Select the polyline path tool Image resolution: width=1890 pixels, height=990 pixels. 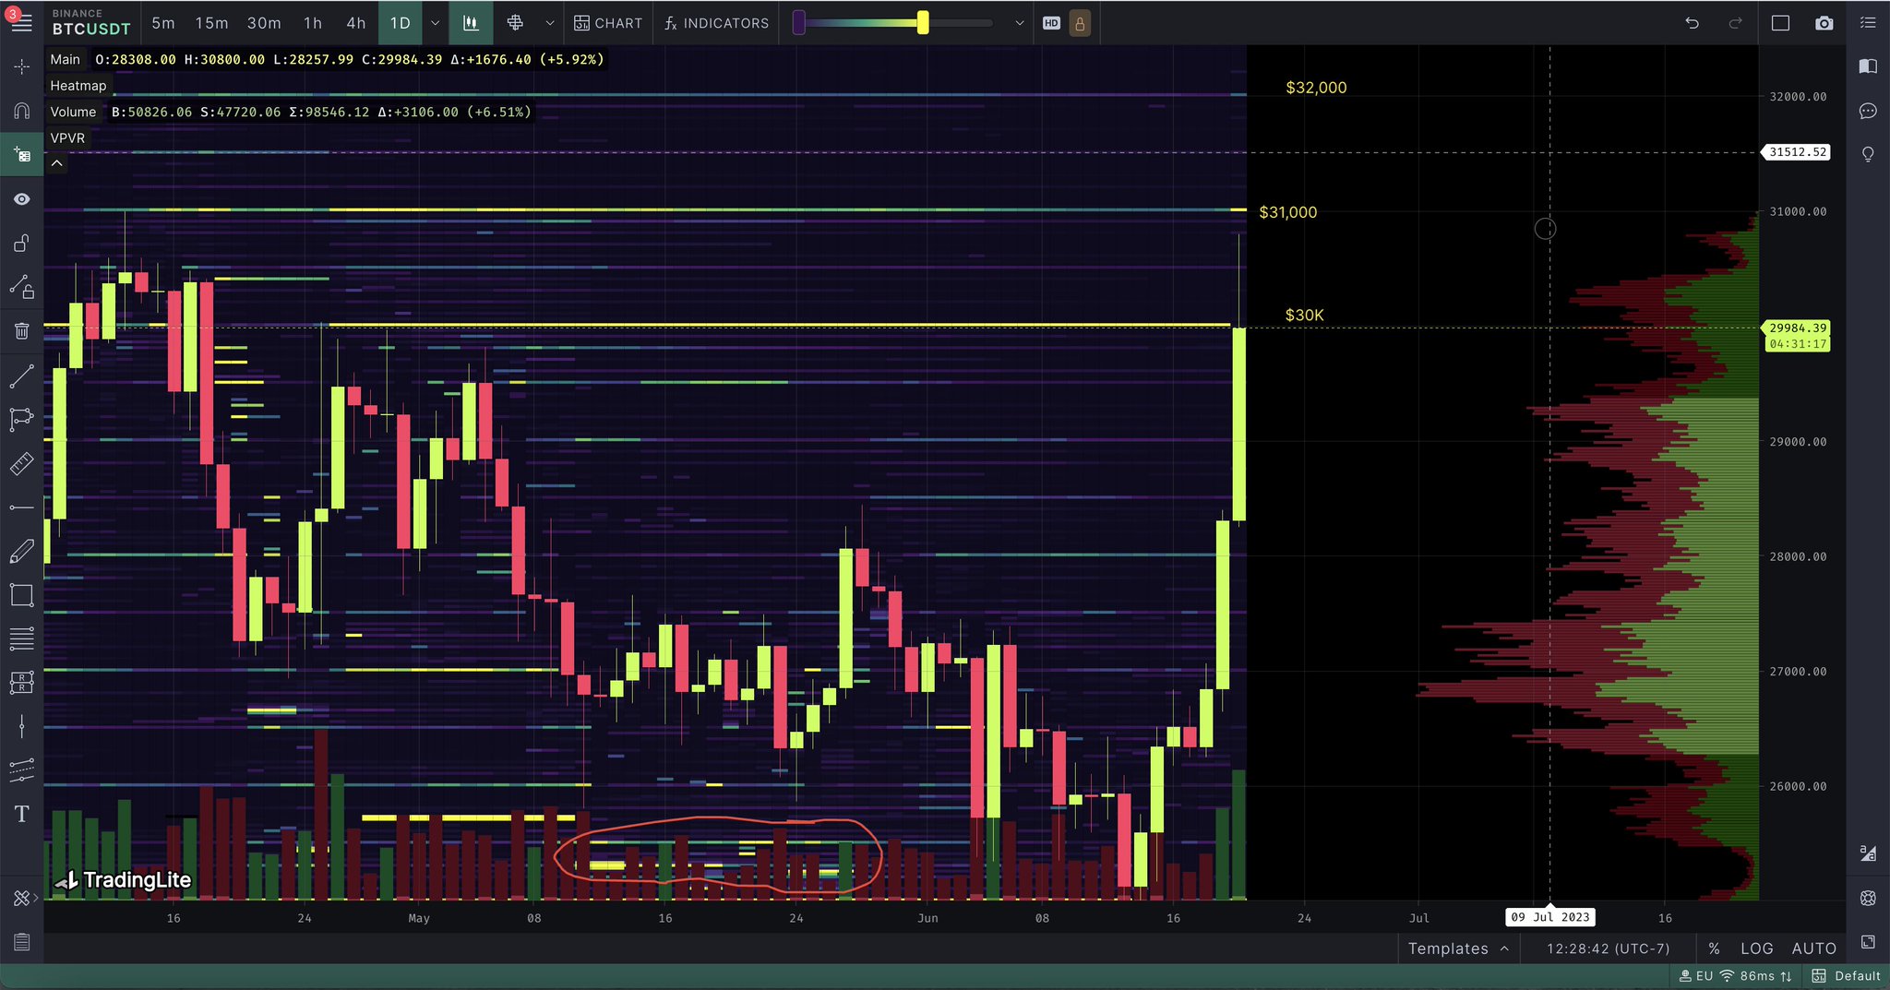point(21,420)
